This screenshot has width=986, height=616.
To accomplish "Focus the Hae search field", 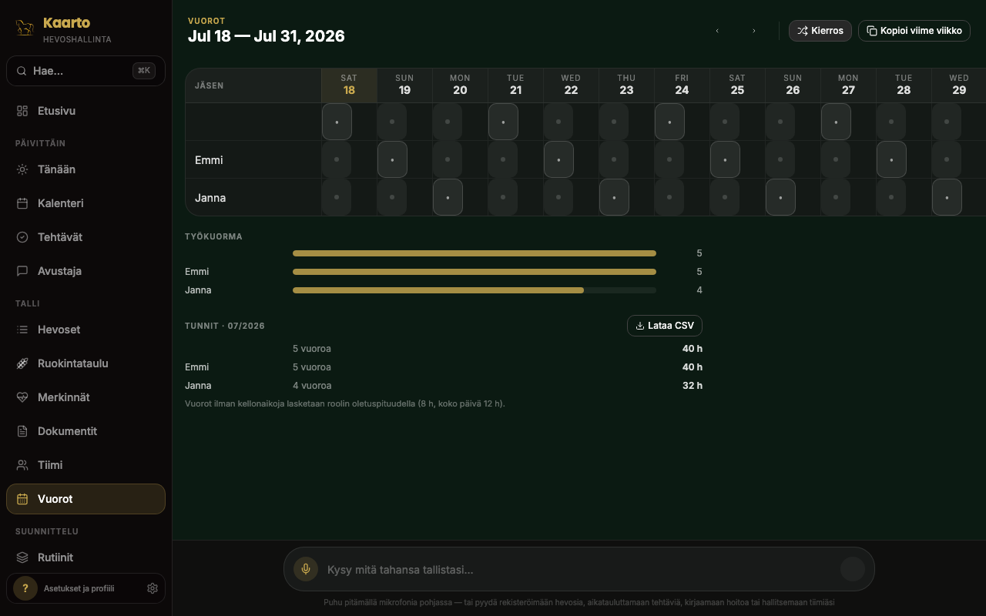I will [x=86, y=71].
